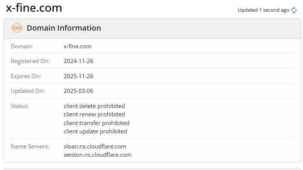Click the Domain Information heading
The image size is (303, 170).
click(x=64, y=28)
